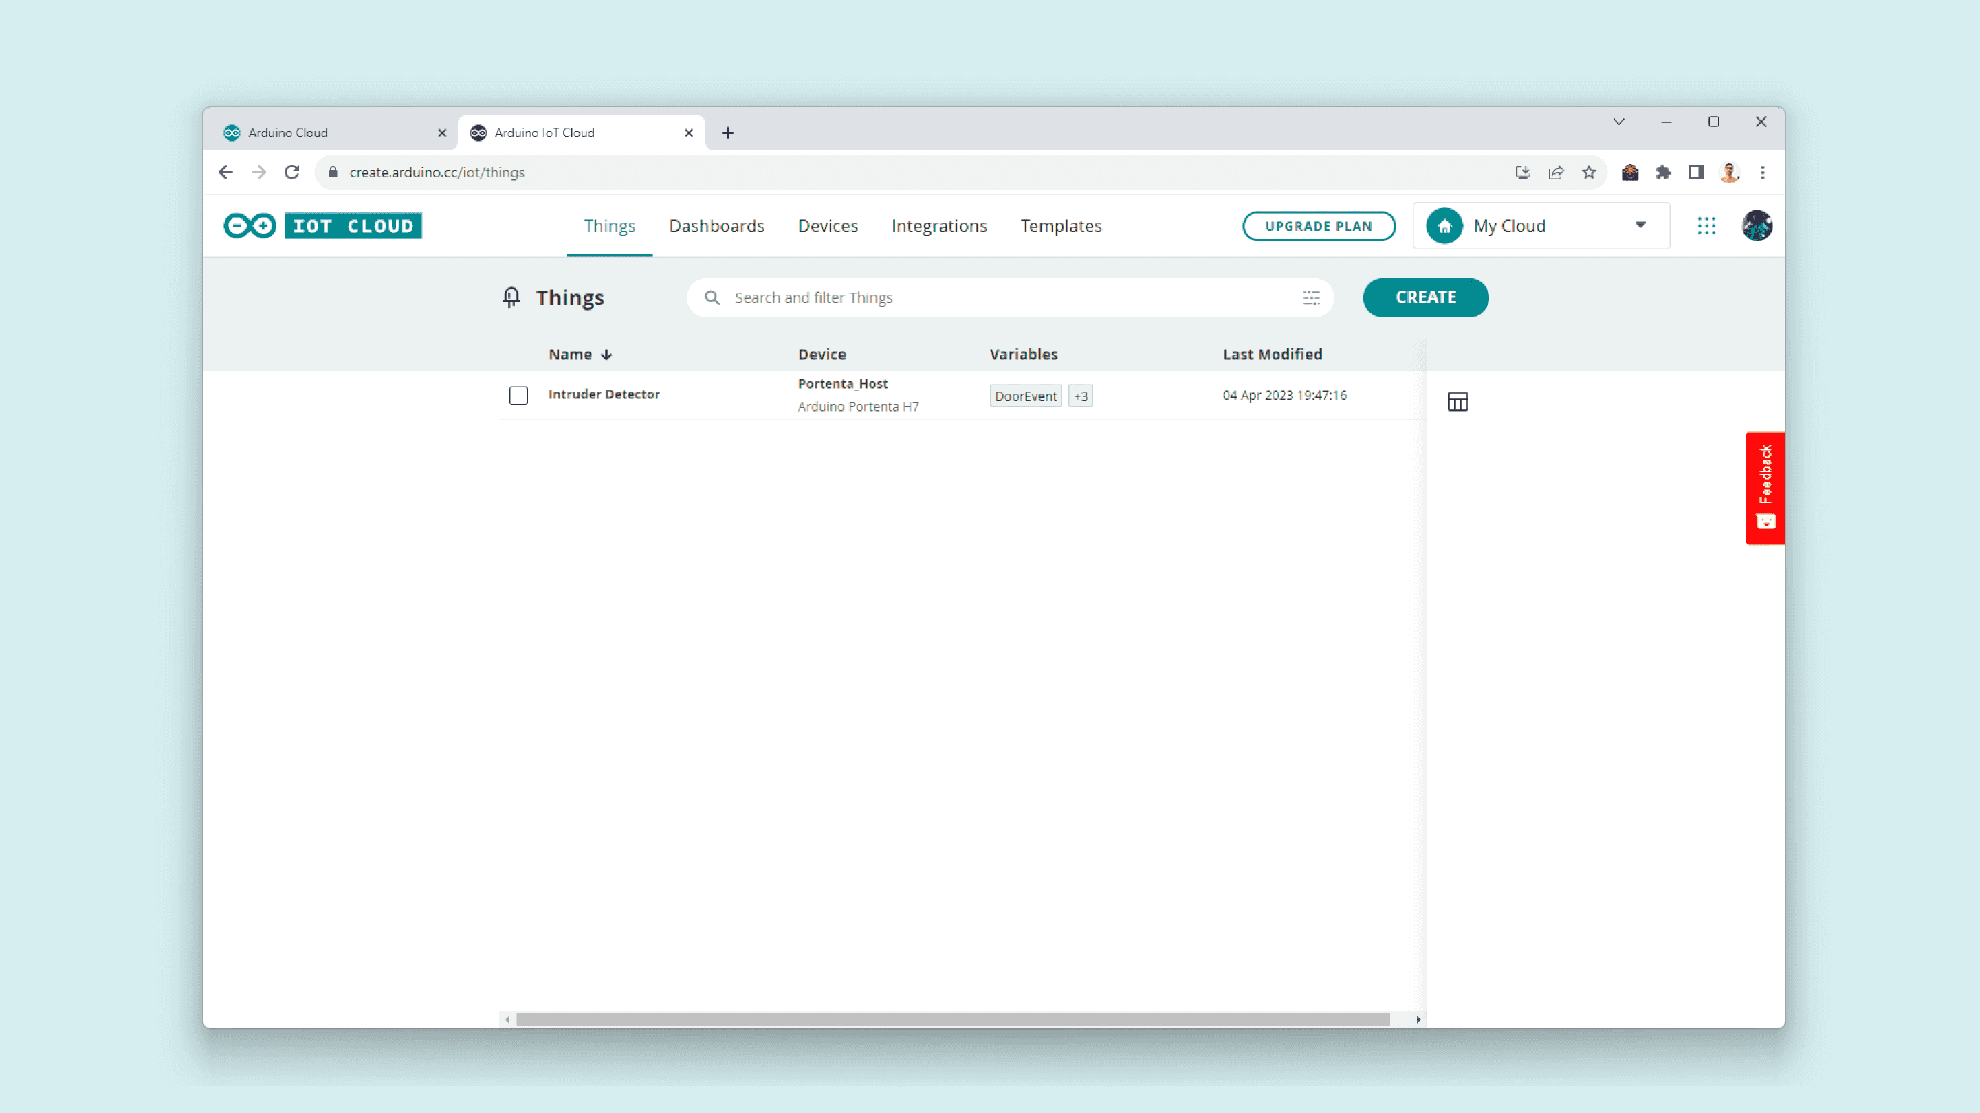Open browser extensions puzzle icon
The image size is (1980, 1113).
1662,172
